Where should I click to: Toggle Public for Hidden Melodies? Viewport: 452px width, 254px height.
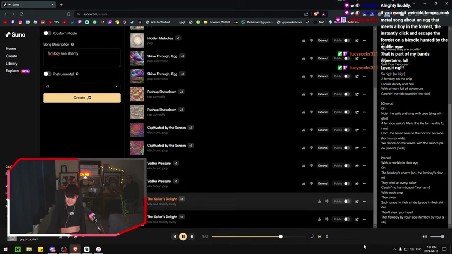coord(347,40)
